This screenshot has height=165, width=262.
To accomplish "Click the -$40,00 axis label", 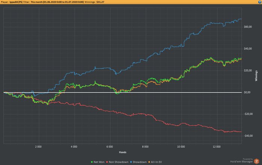I will [x=248, y=136].
